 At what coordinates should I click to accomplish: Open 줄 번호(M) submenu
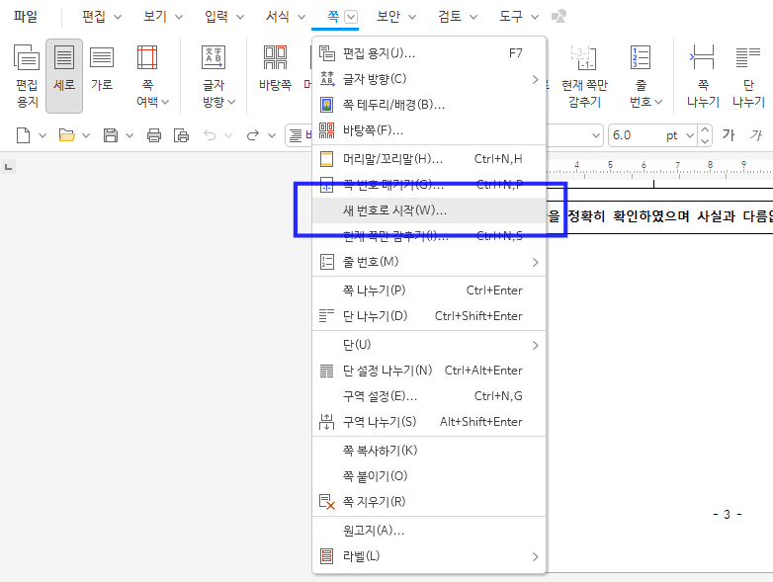pyautogui.click(x=429, y=262)
